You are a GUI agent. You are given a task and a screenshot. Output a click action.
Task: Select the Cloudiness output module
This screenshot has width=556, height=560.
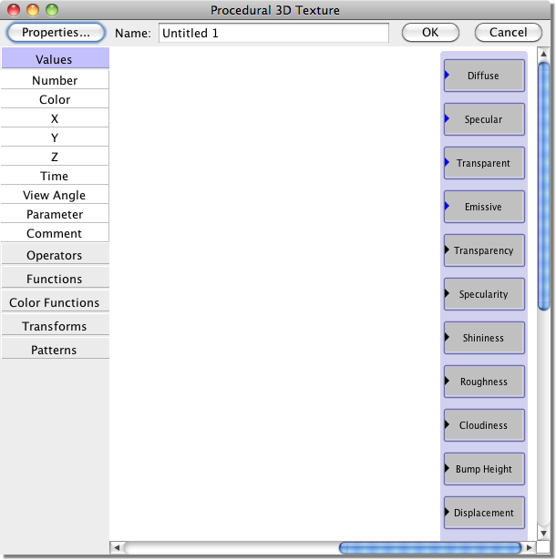pos(485,425)
